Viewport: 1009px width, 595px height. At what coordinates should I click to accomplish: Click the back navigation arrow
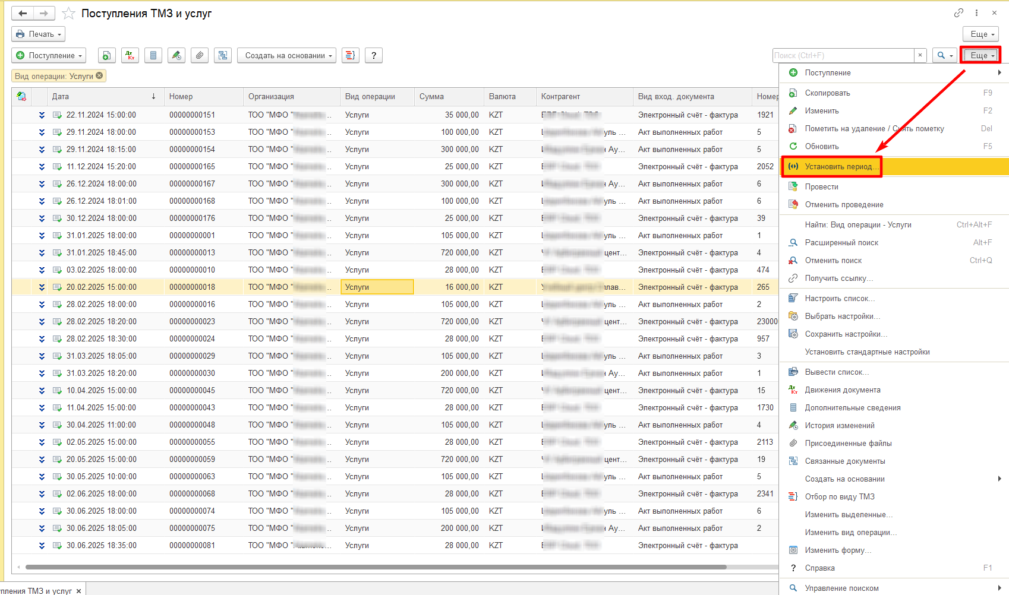click(x=23, y=13)
